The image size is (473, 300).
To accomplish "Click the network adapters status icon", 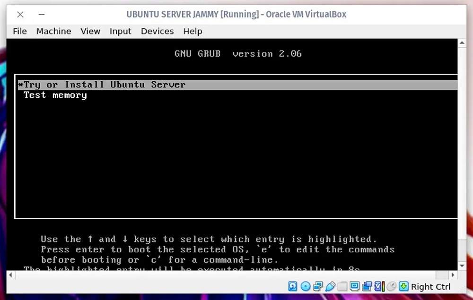I will tap(318, 286).
